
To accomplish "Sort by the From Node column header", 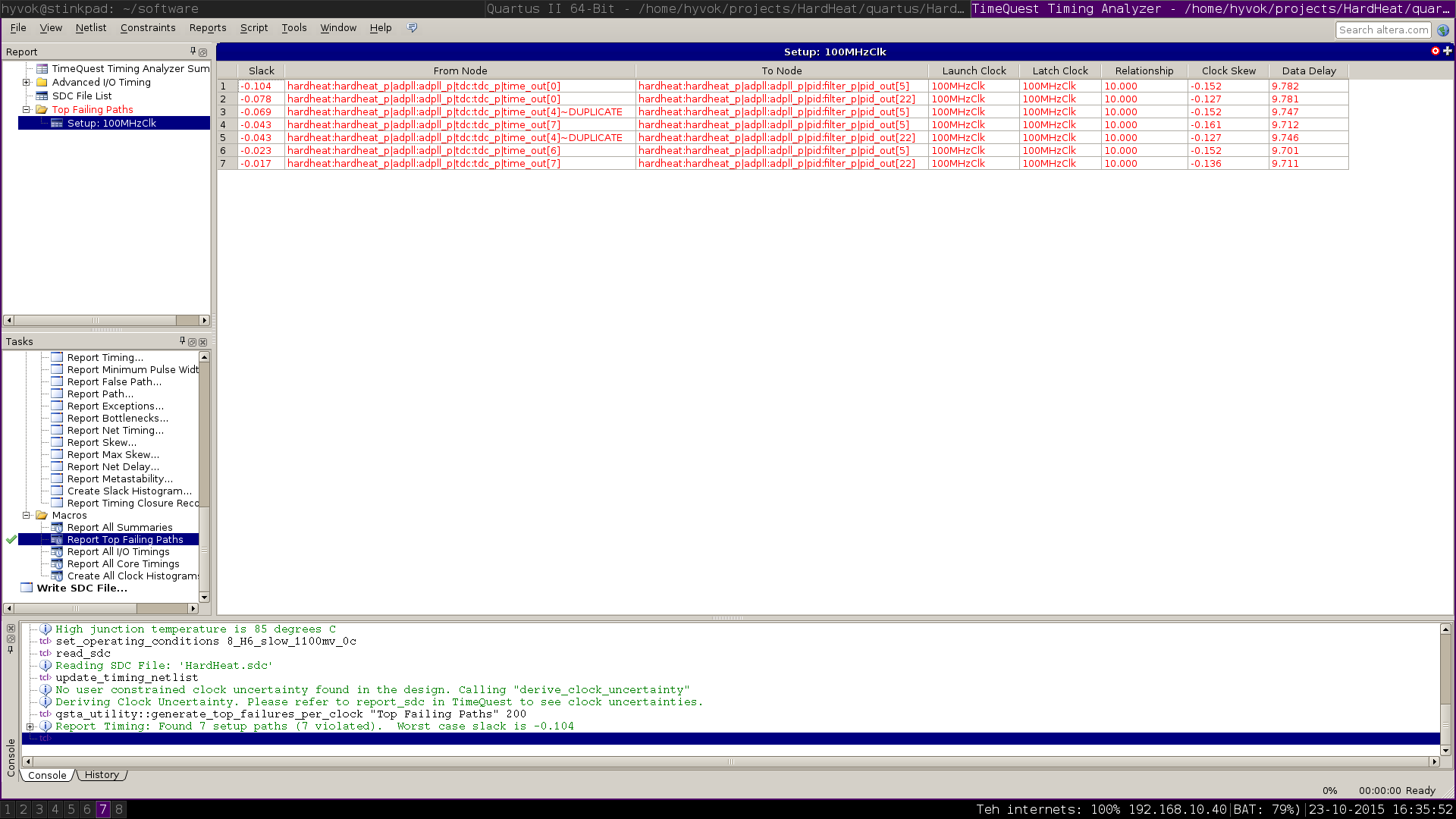I will click(460, 71).
